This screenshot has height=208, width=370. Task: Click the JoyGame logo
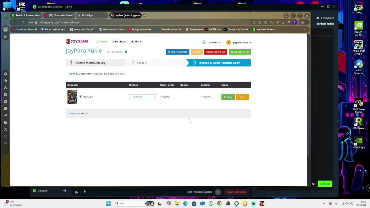point(77,41)
